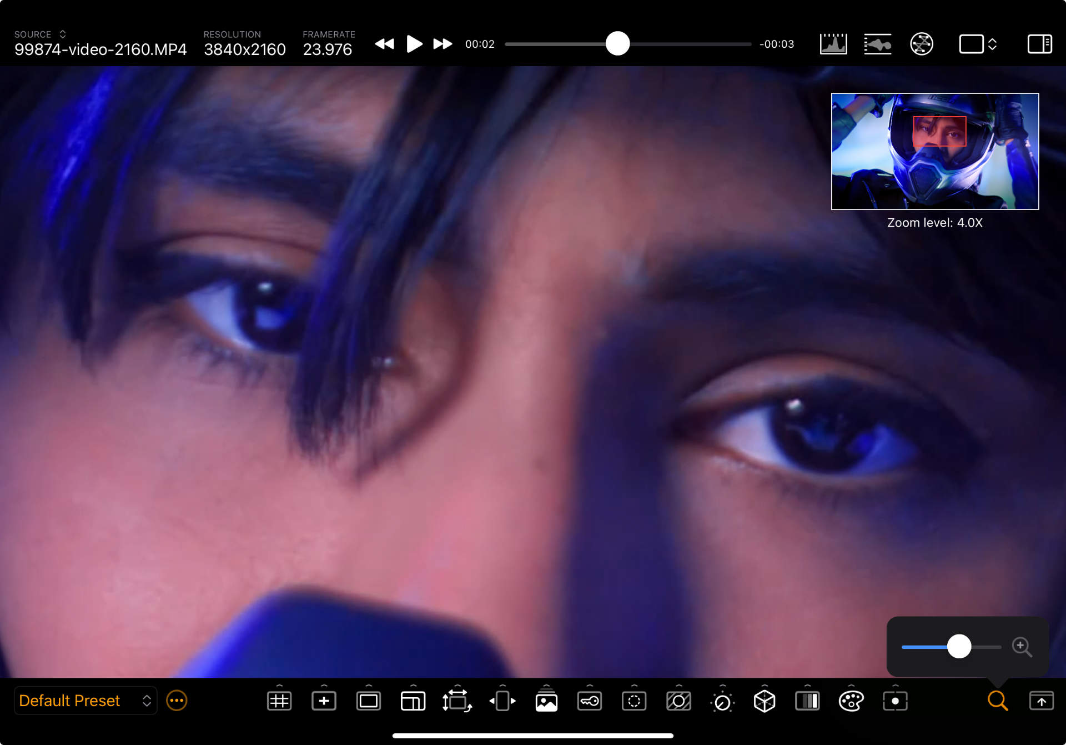Screen dimensions: 1066x745
Task: Toggle the grid overlay tool
Action: click(279, 701)
